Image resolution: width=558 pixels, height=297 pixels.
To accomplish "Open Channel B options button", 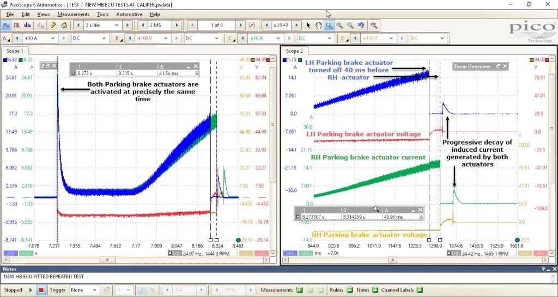I will (118, 38).
